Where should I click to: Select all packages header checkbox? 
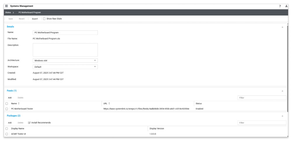click(x=7, y=128)
